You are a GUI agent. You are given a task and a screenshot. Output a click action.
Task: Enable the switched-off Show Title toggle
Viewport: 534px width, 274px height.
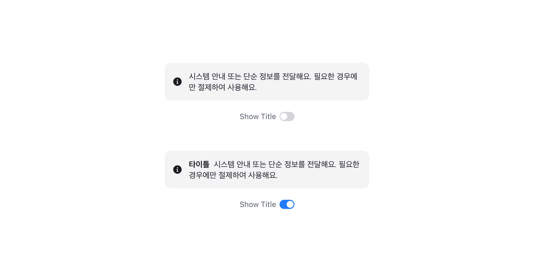coord(287,116)
